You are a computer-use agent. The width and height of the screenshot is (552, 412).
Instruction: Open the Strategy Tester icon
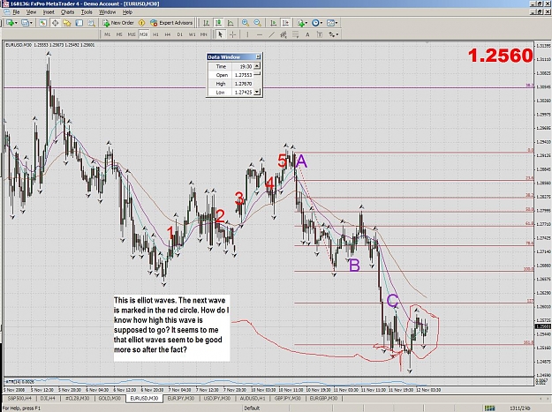click(92, 23)
